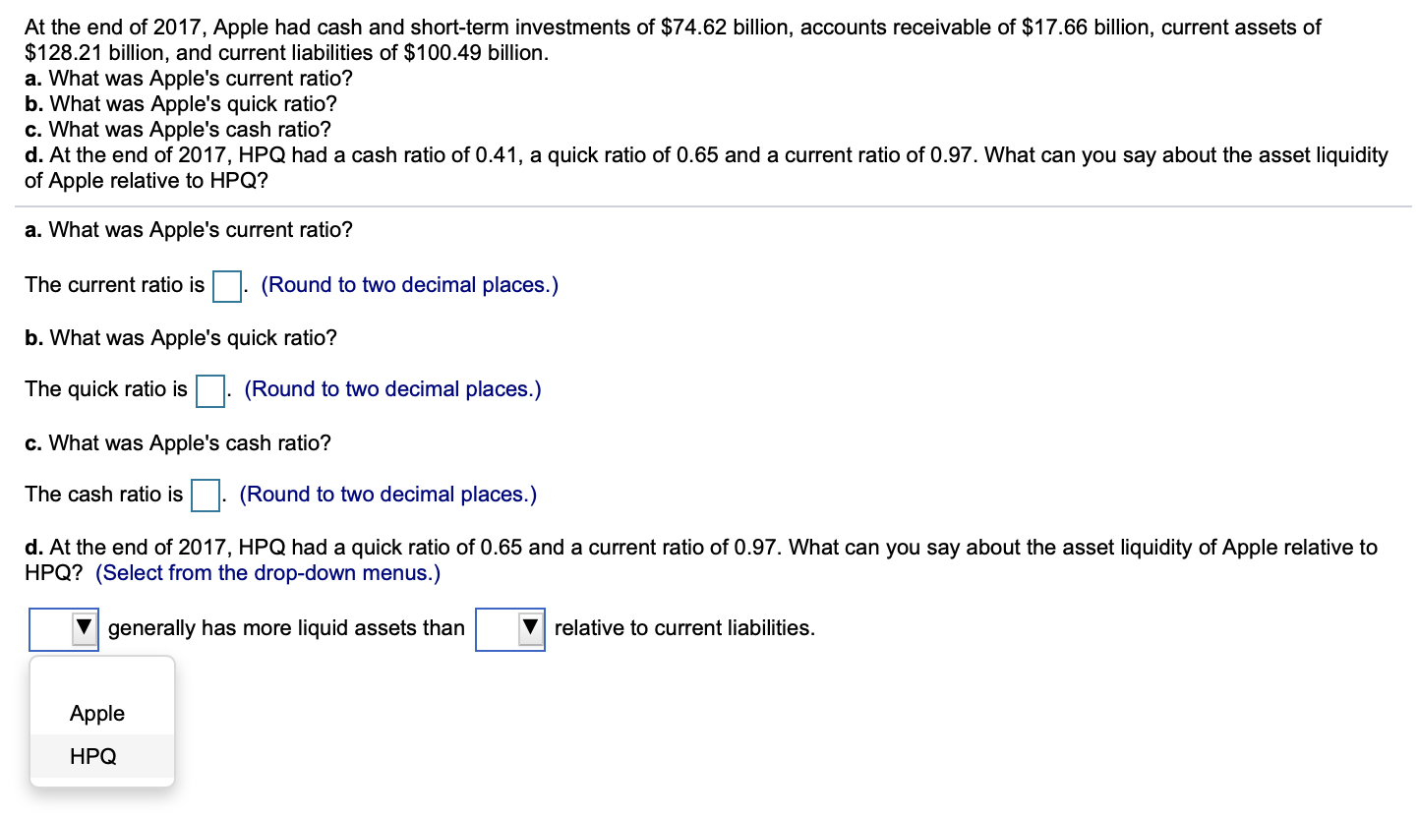Click the quick ratio answer box
1418x818 pixels.
(x=209, y=390)
